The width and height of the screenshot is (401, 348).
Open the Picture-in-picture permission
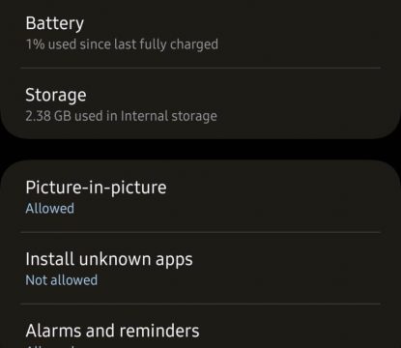click(200, 196)
